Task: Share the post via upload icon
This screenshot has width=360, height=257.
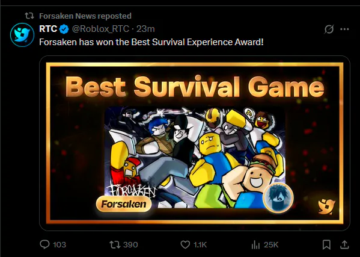Action: (344, 244)
